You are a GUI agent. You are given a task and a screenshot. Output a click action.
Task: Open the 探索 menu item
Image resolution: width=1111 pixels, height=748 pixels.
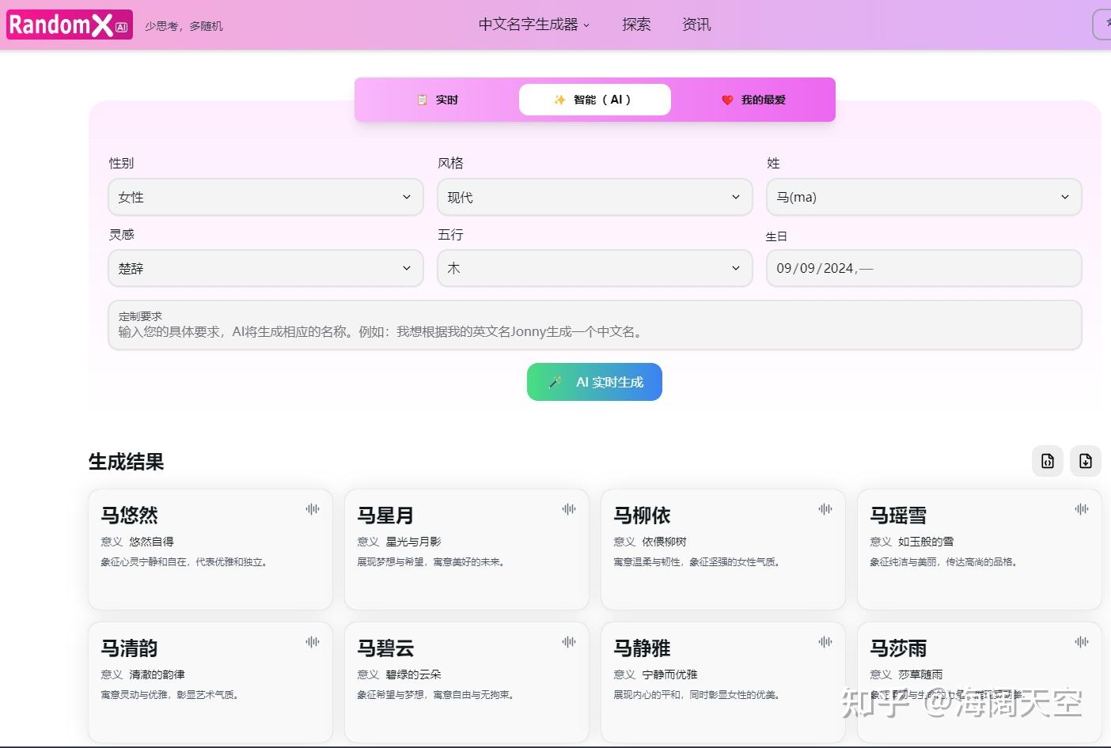pyautogui.click(x=635, y=25)
